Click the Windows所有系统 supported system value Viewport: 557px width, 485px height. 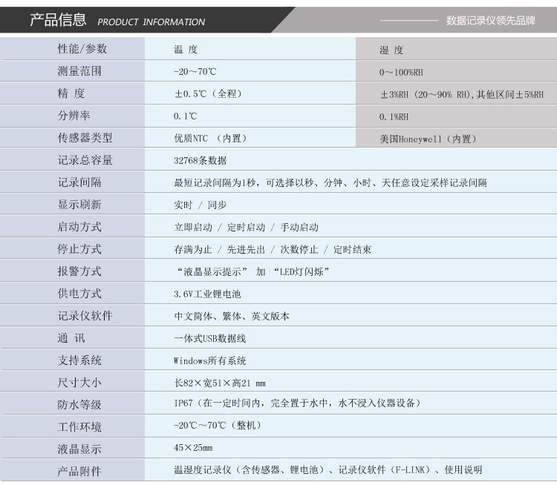[x=209, y=360]
